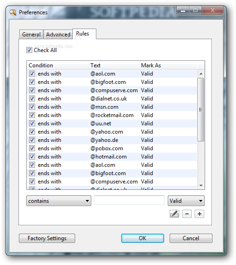This screenshot has height=265, width=236.
Task: Click the rules list vertical scrollbar thumb
Action: [x=201, y=110]
